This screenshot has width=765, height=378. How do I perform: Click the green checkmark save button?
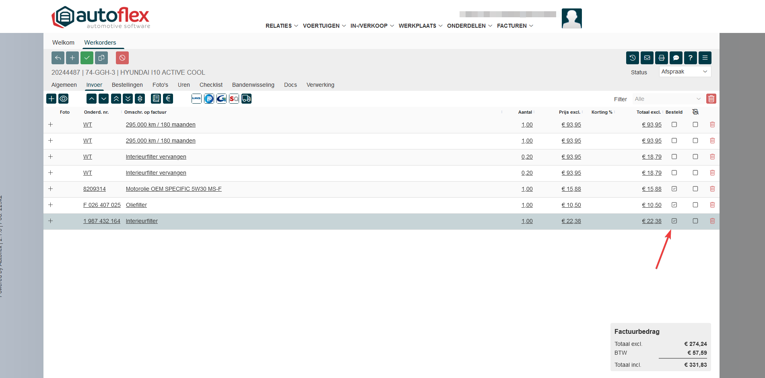[x=87, y=58]
